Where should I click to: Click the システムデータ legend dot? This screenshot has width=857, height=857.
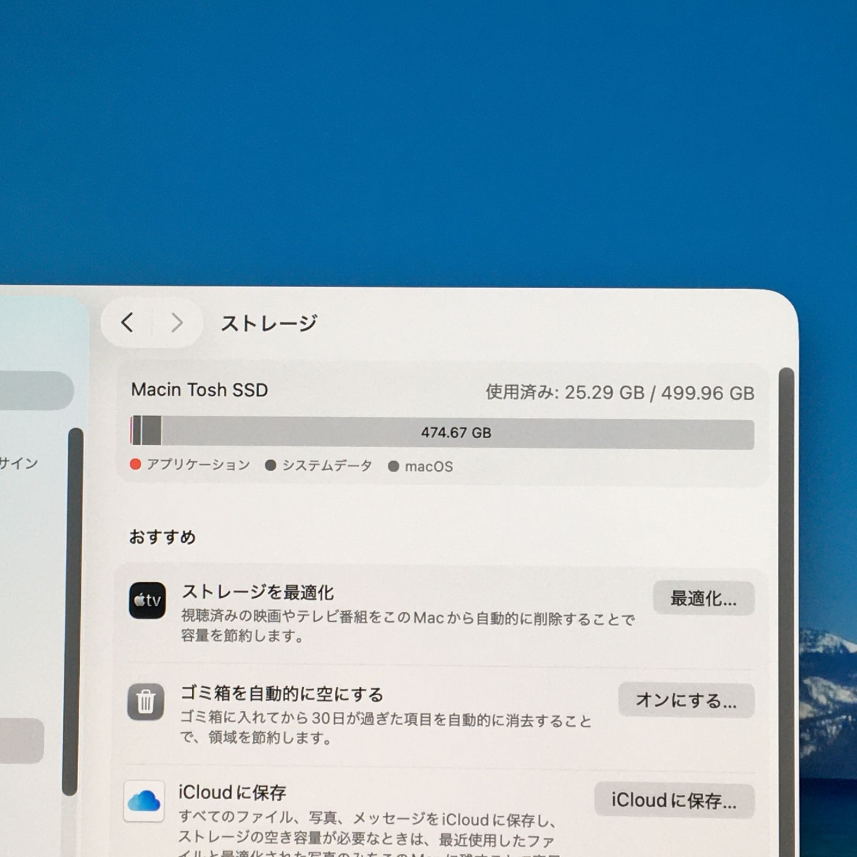270,465
